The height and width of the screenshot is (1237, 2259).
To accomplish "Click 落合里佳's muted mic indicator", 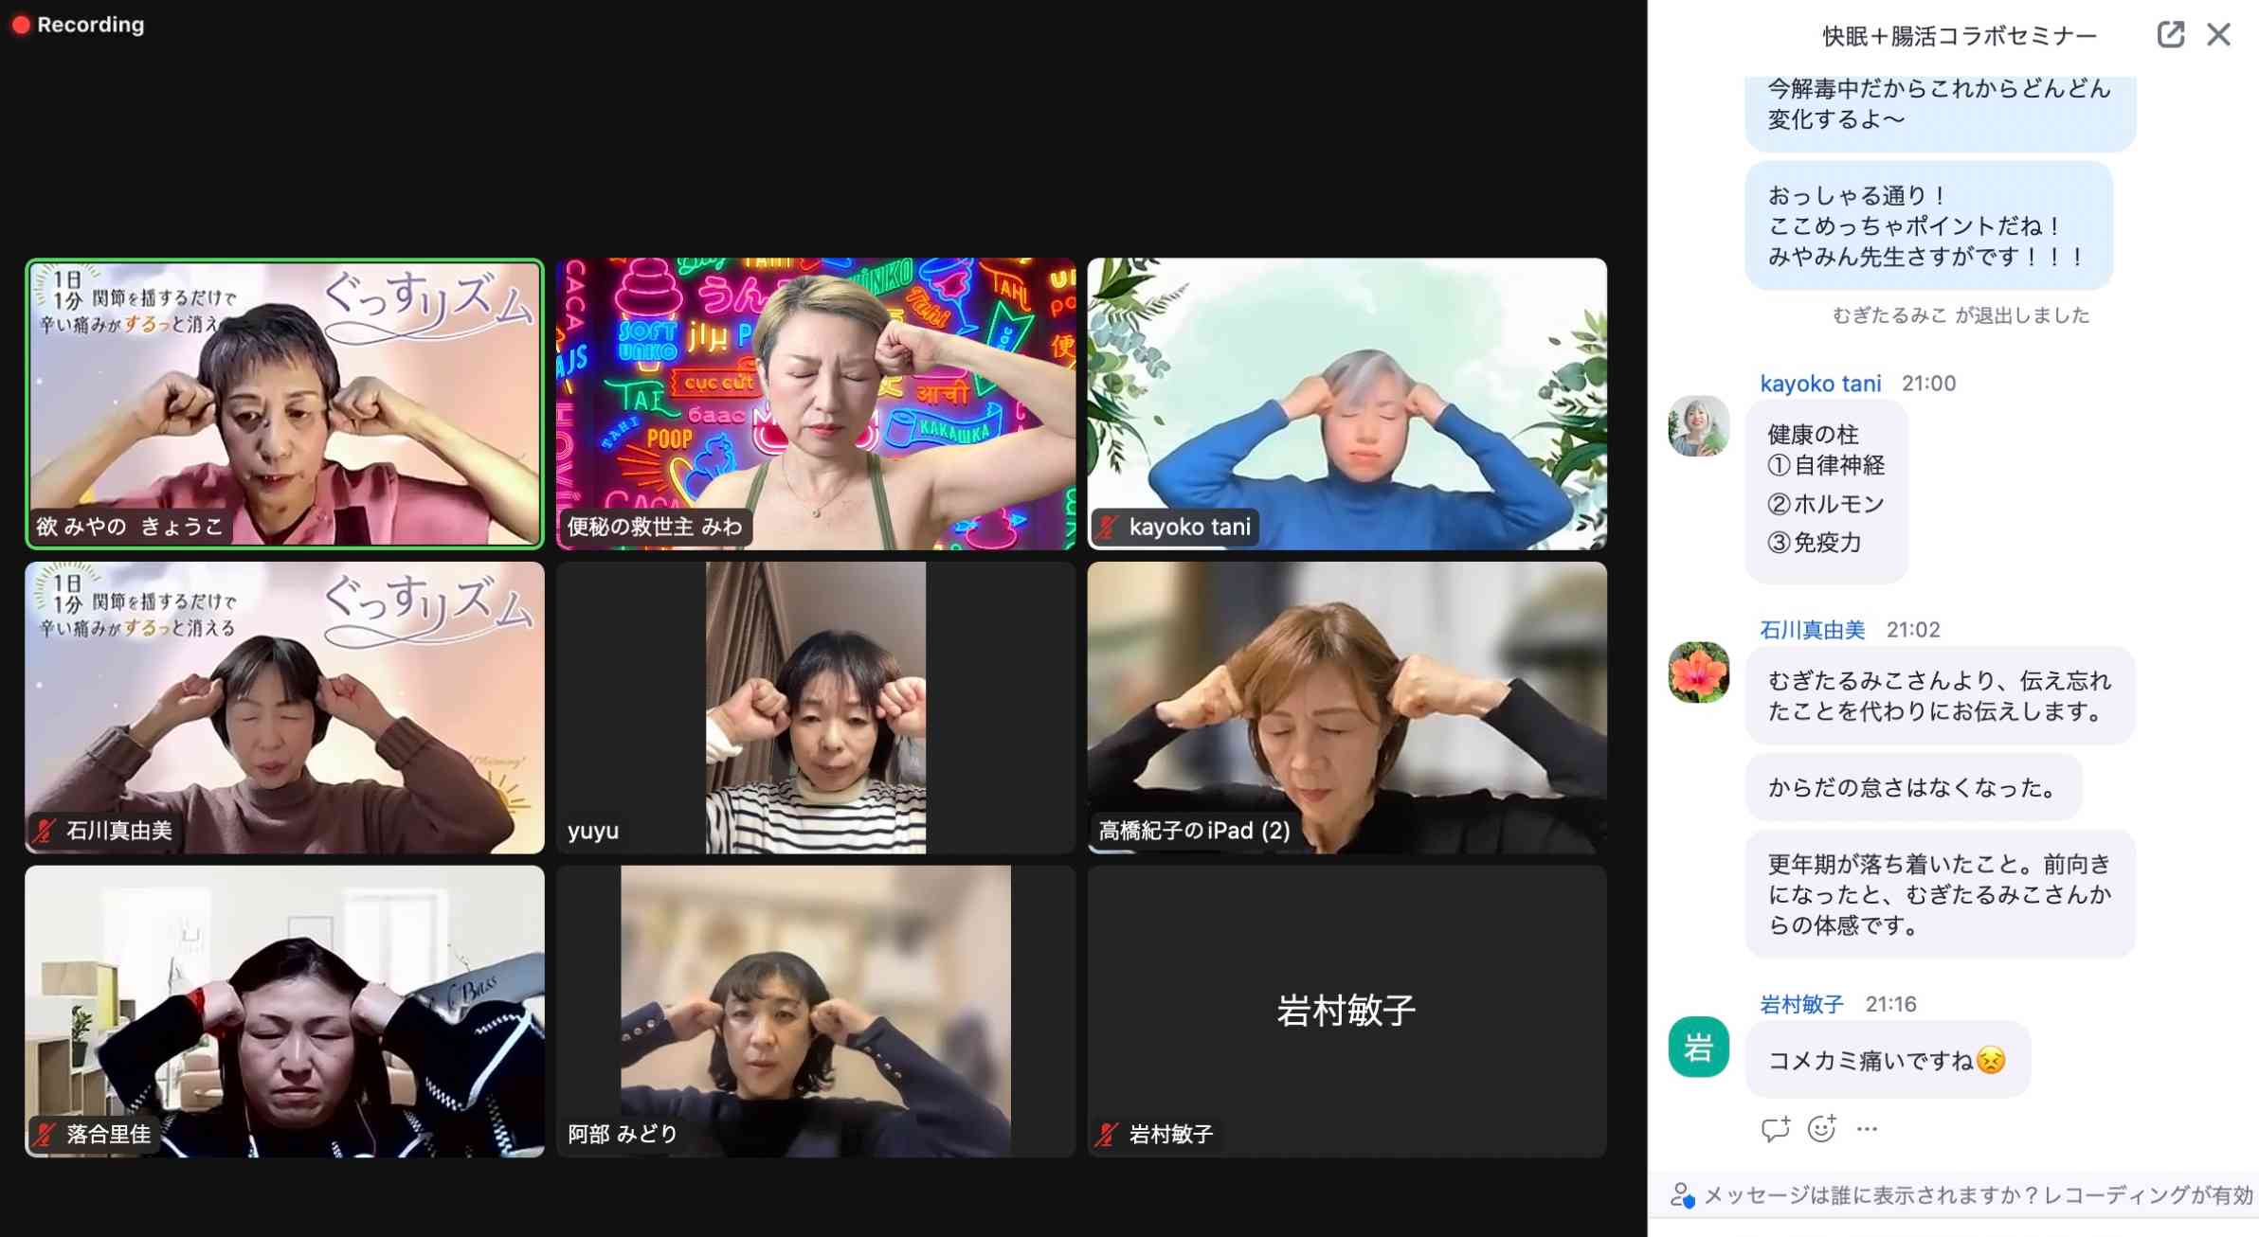I will click(45, 1134).
